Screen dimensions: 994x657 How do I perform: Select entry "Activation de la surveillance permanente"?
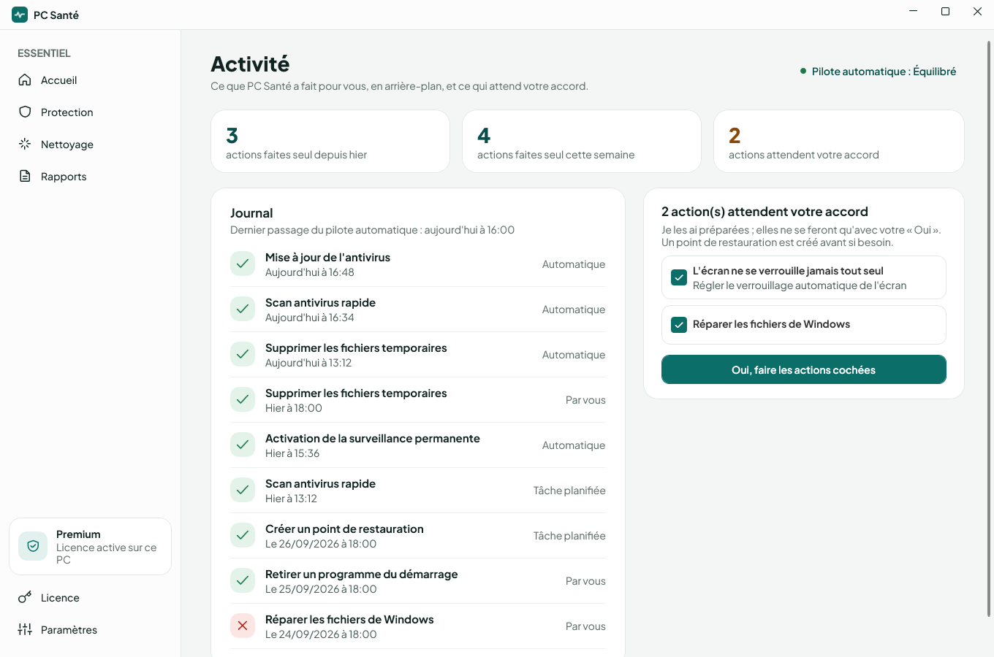(x=418, y=445)
